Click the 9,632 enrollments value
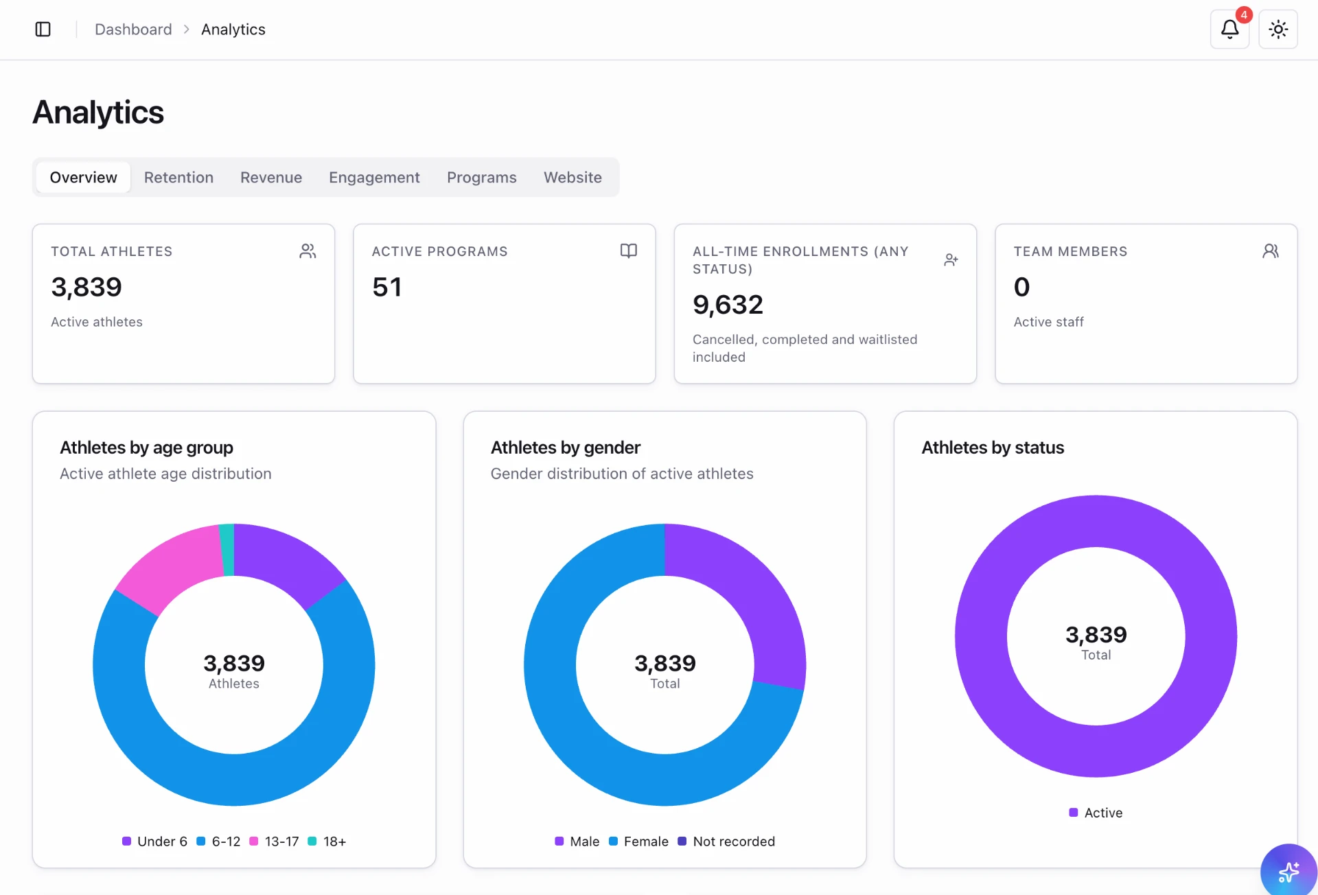1318x895 pixels. point(728,305)
